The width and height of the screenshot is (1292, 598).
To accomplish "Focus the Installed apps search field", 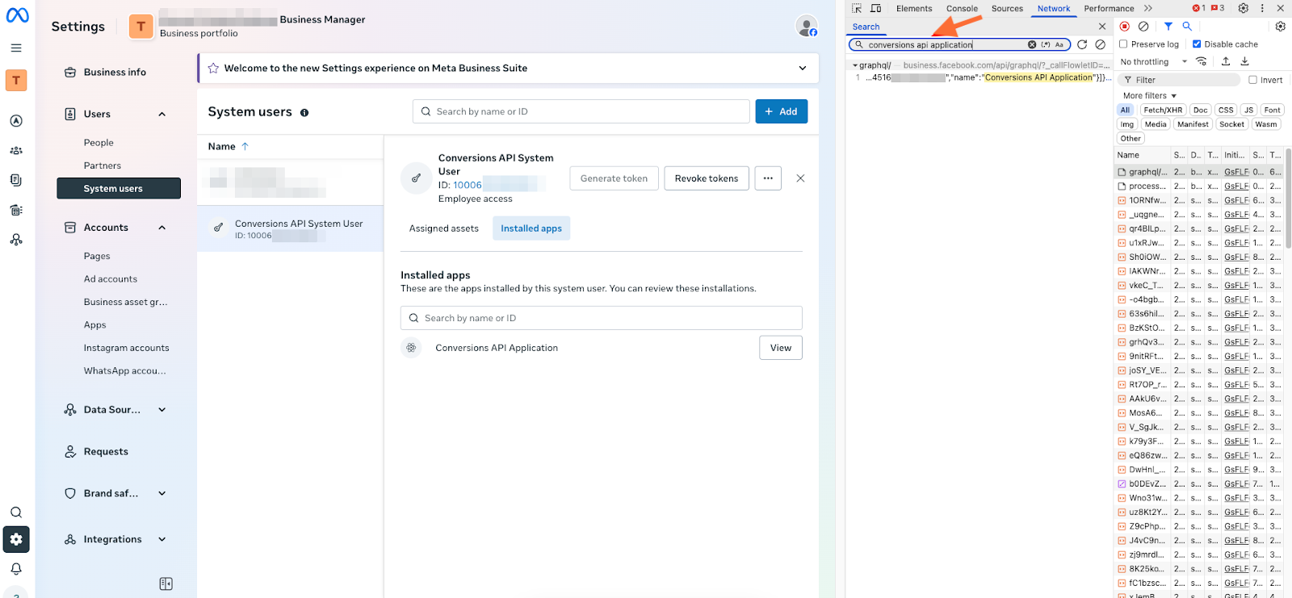I will [x=602, y=318].
